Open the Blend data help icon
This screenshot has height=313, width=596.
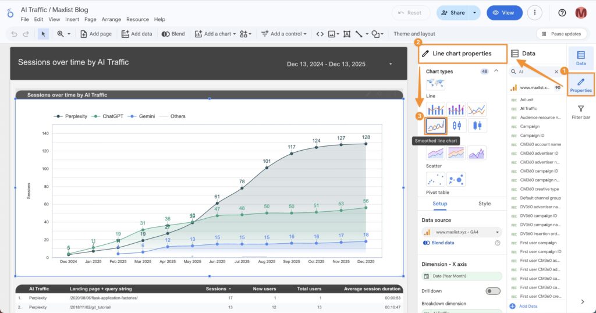(497, 243)
